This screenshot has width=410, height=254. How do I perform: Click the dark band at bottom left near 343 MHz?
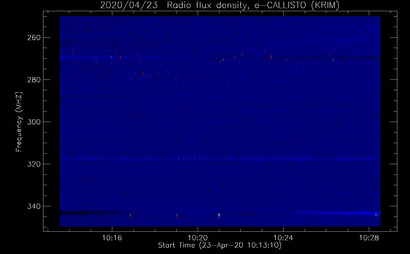click(92, 213)
